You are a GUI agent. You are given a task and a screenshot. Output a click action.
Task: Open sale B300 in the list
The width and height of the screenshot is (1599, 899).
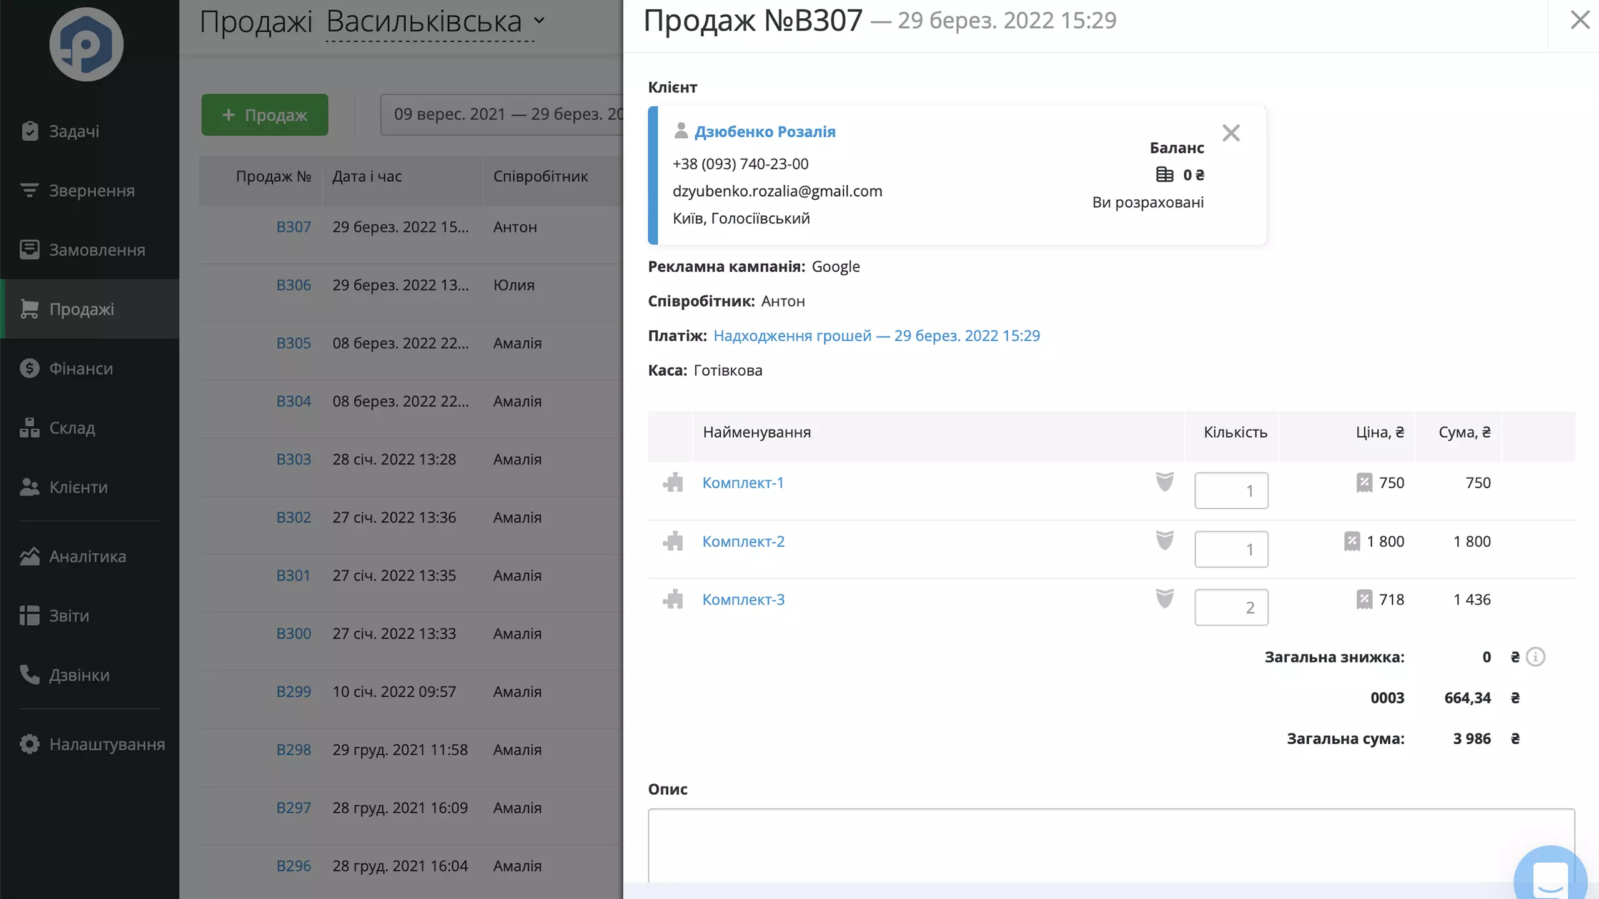click(294, 633)
